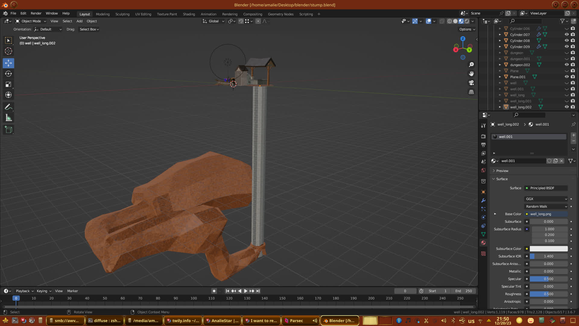Screen dimensions: 579x326
Task: Open the GGX distribution dropdown
Action: tap(546, 199)
